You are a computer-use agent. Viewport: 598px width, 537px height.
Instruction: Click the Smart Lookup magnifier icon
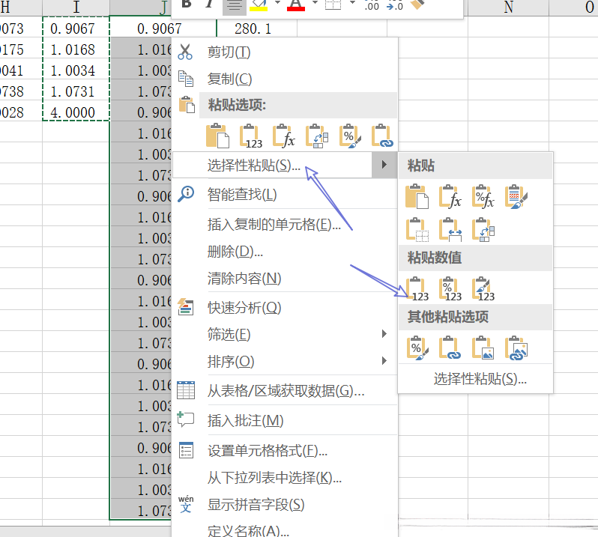pyautogui.click(x=186, y=194)
